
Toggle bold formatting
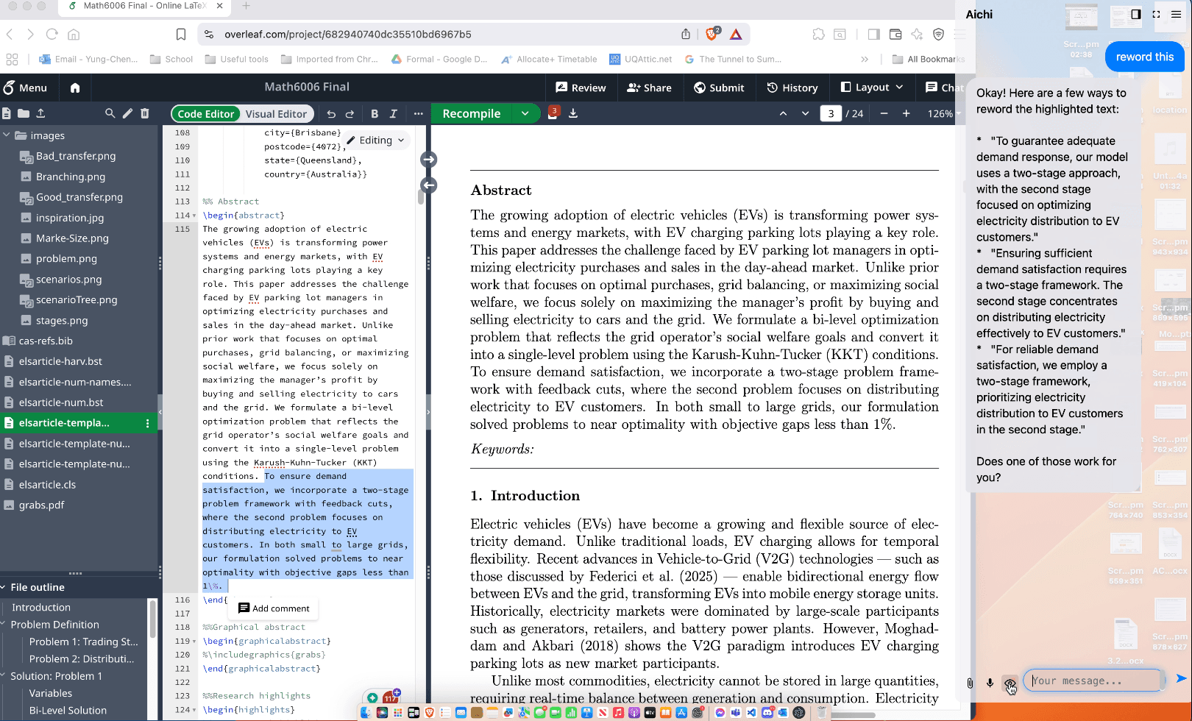pyautogui.click(x=375, y=113)
